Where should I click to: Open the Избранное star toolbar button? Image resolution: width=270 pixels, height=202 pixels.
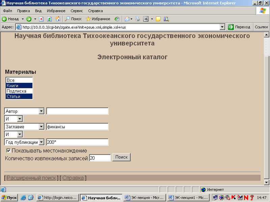click(x=98, y=19)
